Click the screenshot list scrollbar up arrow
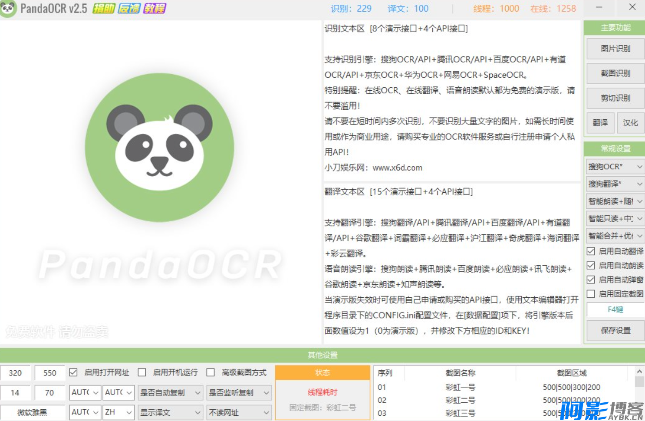The height and width of the screenshot is (421, 645). [x=639, y=372]
